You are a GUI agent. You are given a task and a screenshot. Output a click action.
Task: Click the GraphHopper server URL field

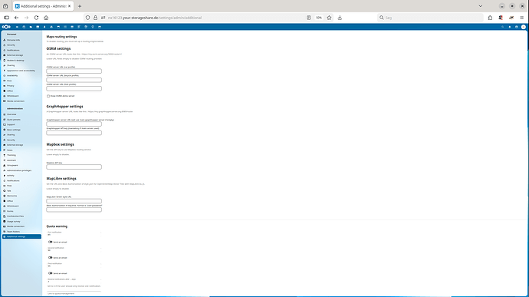coord(74,124)
